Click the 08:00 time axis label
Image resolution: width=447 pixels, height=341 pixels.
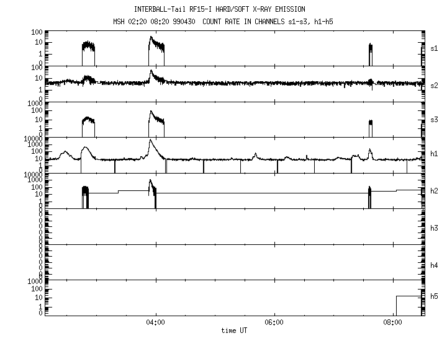[x=393, y=322]
